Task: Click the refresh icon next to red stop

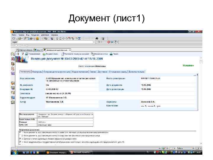Action: tap(112, 42)
